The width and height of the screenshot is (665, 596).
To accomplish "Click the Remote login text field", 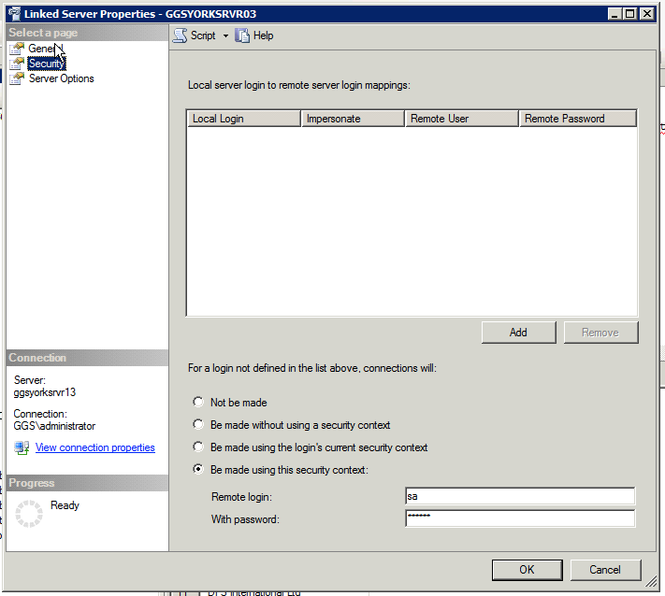I will 519,496.
